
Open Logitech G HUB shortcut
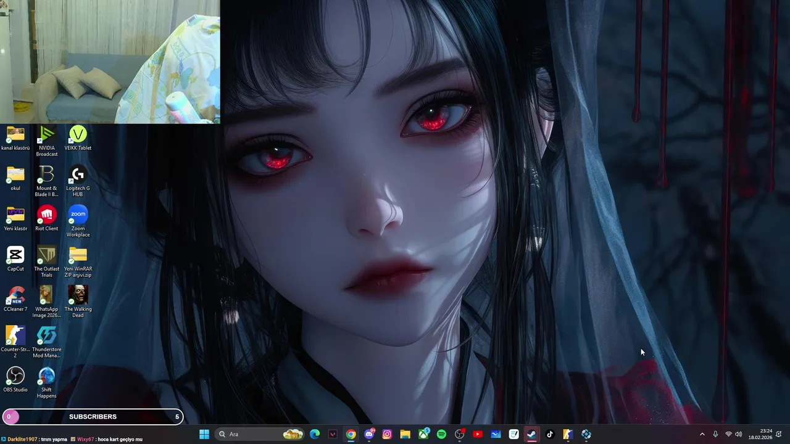[x=78, y=181]
